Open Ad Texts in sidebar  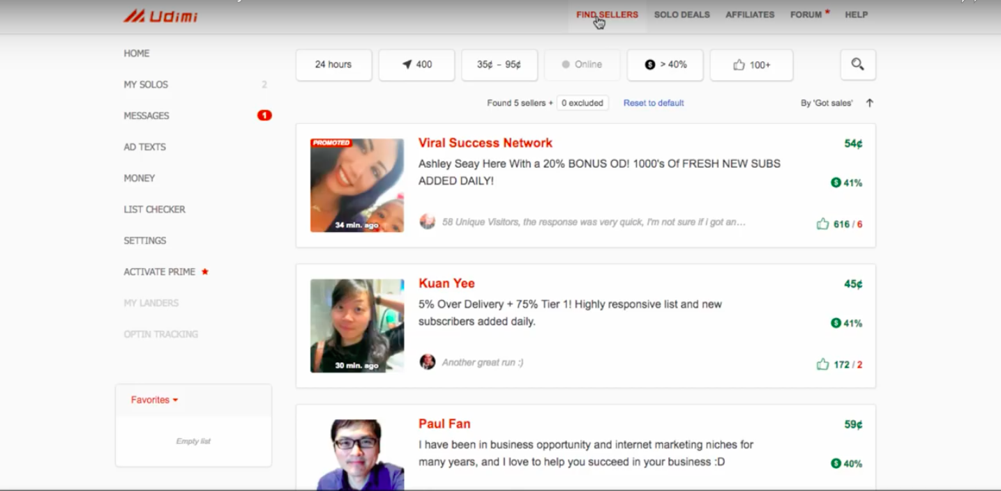tap(144, 147)
